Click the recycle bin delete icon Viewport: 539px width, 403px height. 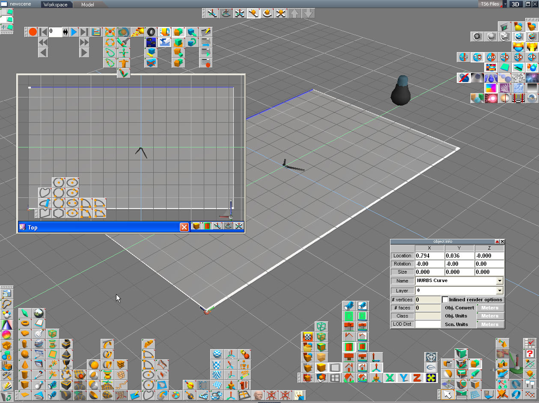7,397
